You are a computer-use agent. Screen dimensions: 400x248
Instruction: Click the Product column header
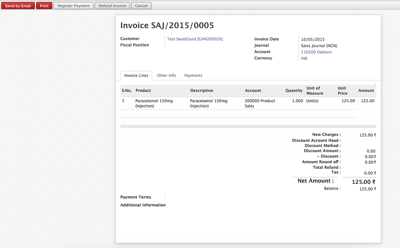pyautogui.click(x=143, y=91)
